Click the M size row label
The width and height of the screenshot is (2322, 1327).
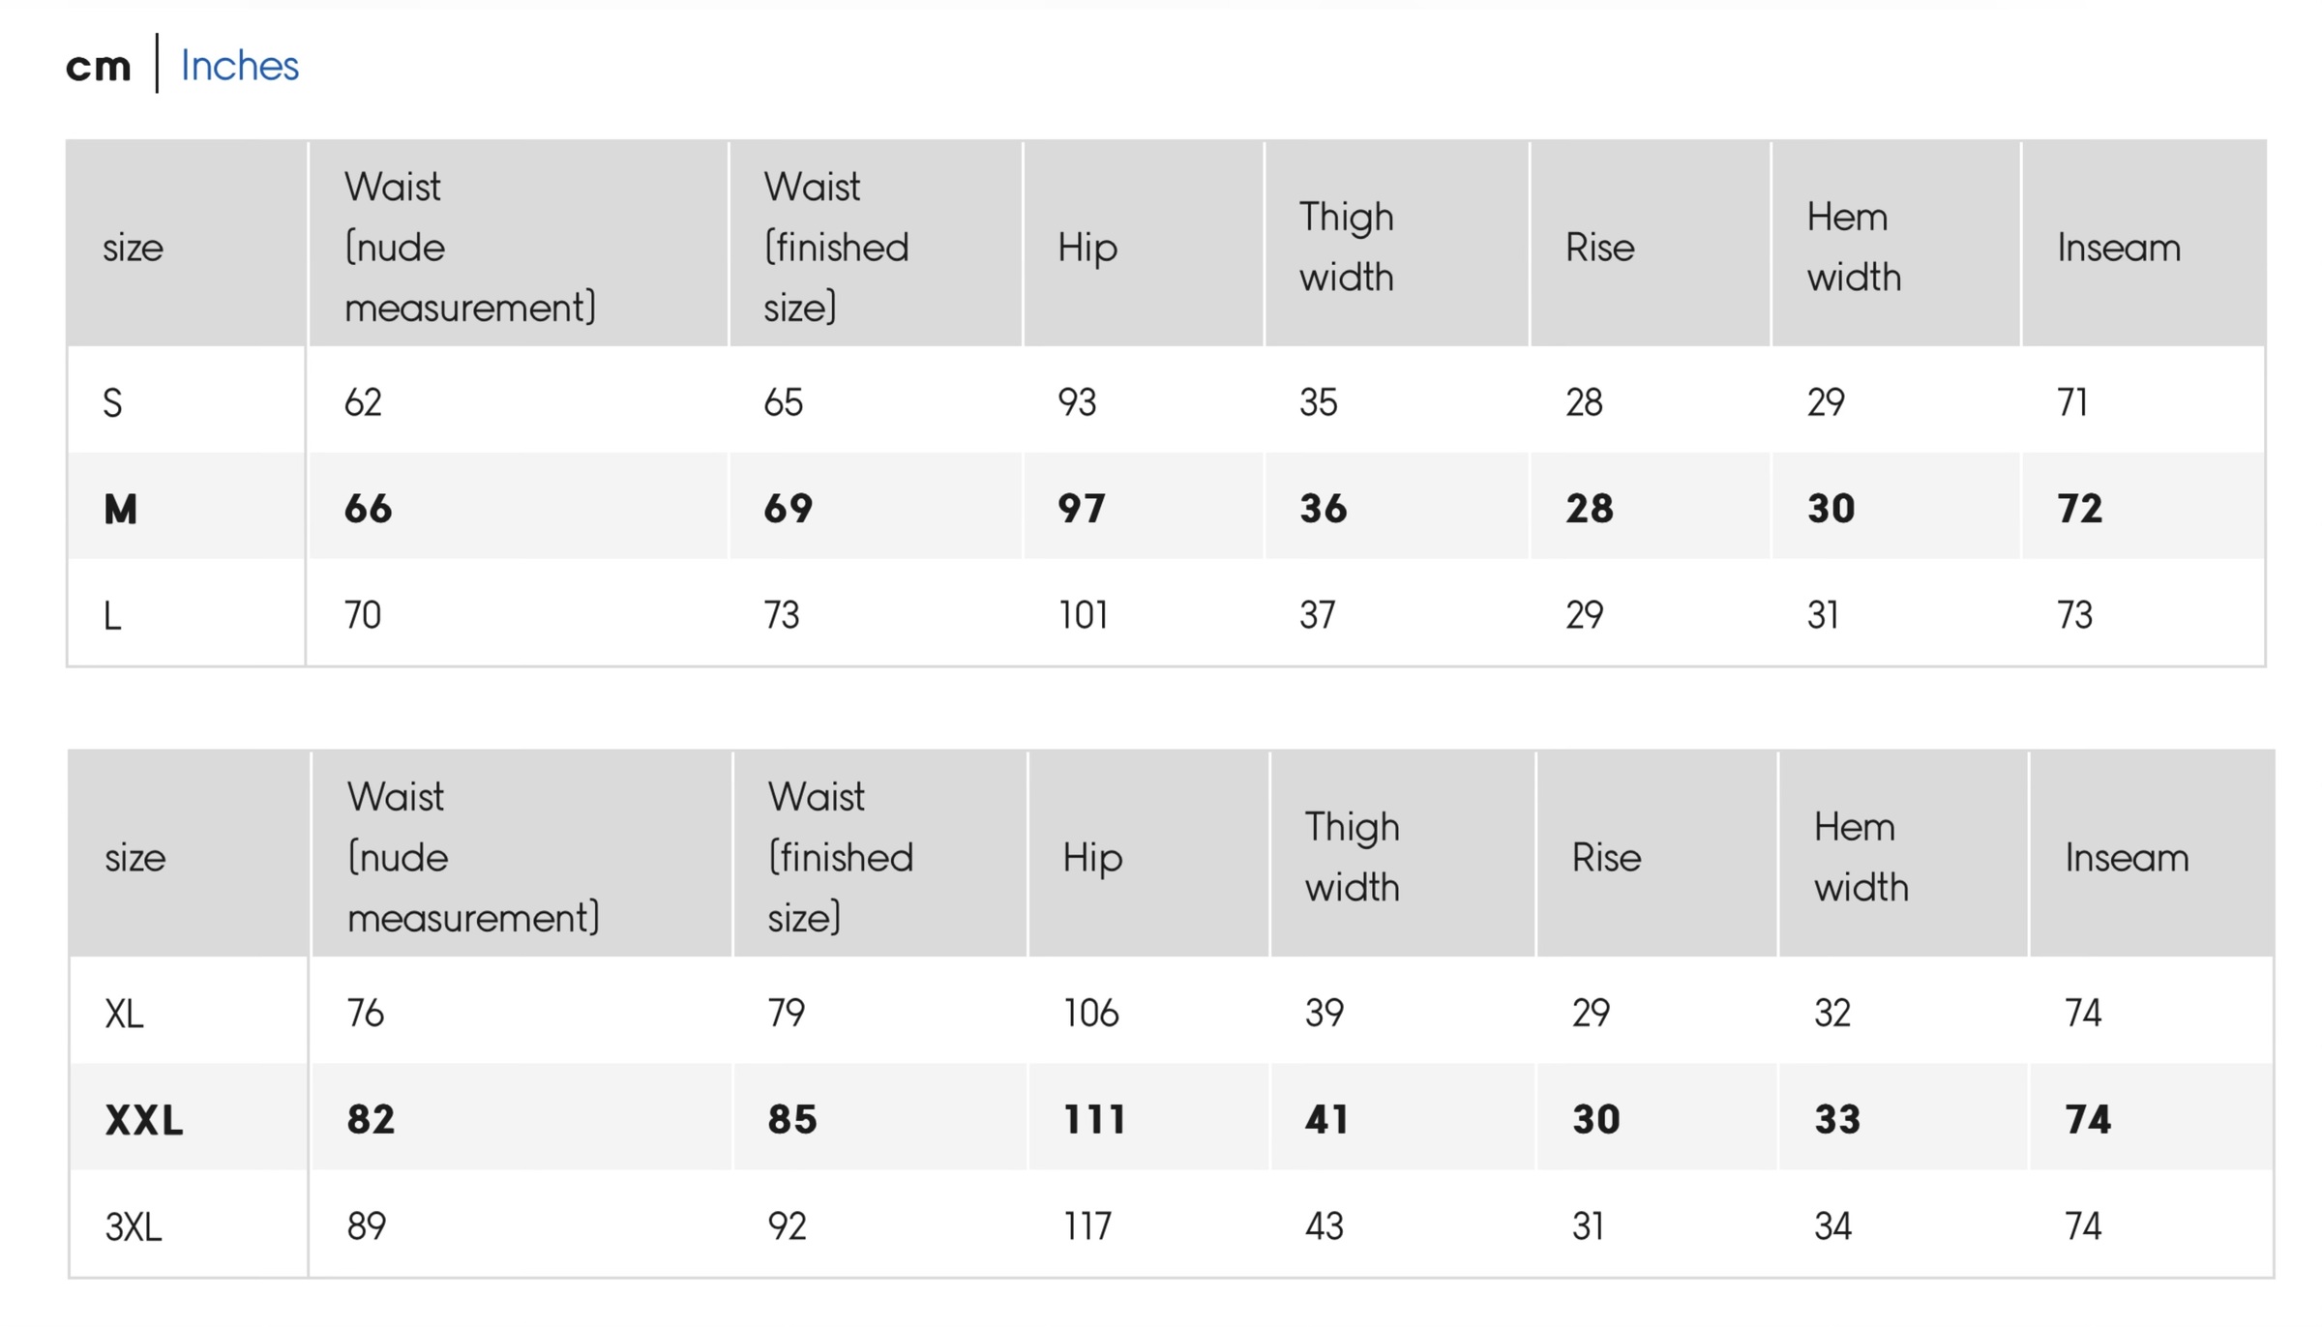(121, 509)
